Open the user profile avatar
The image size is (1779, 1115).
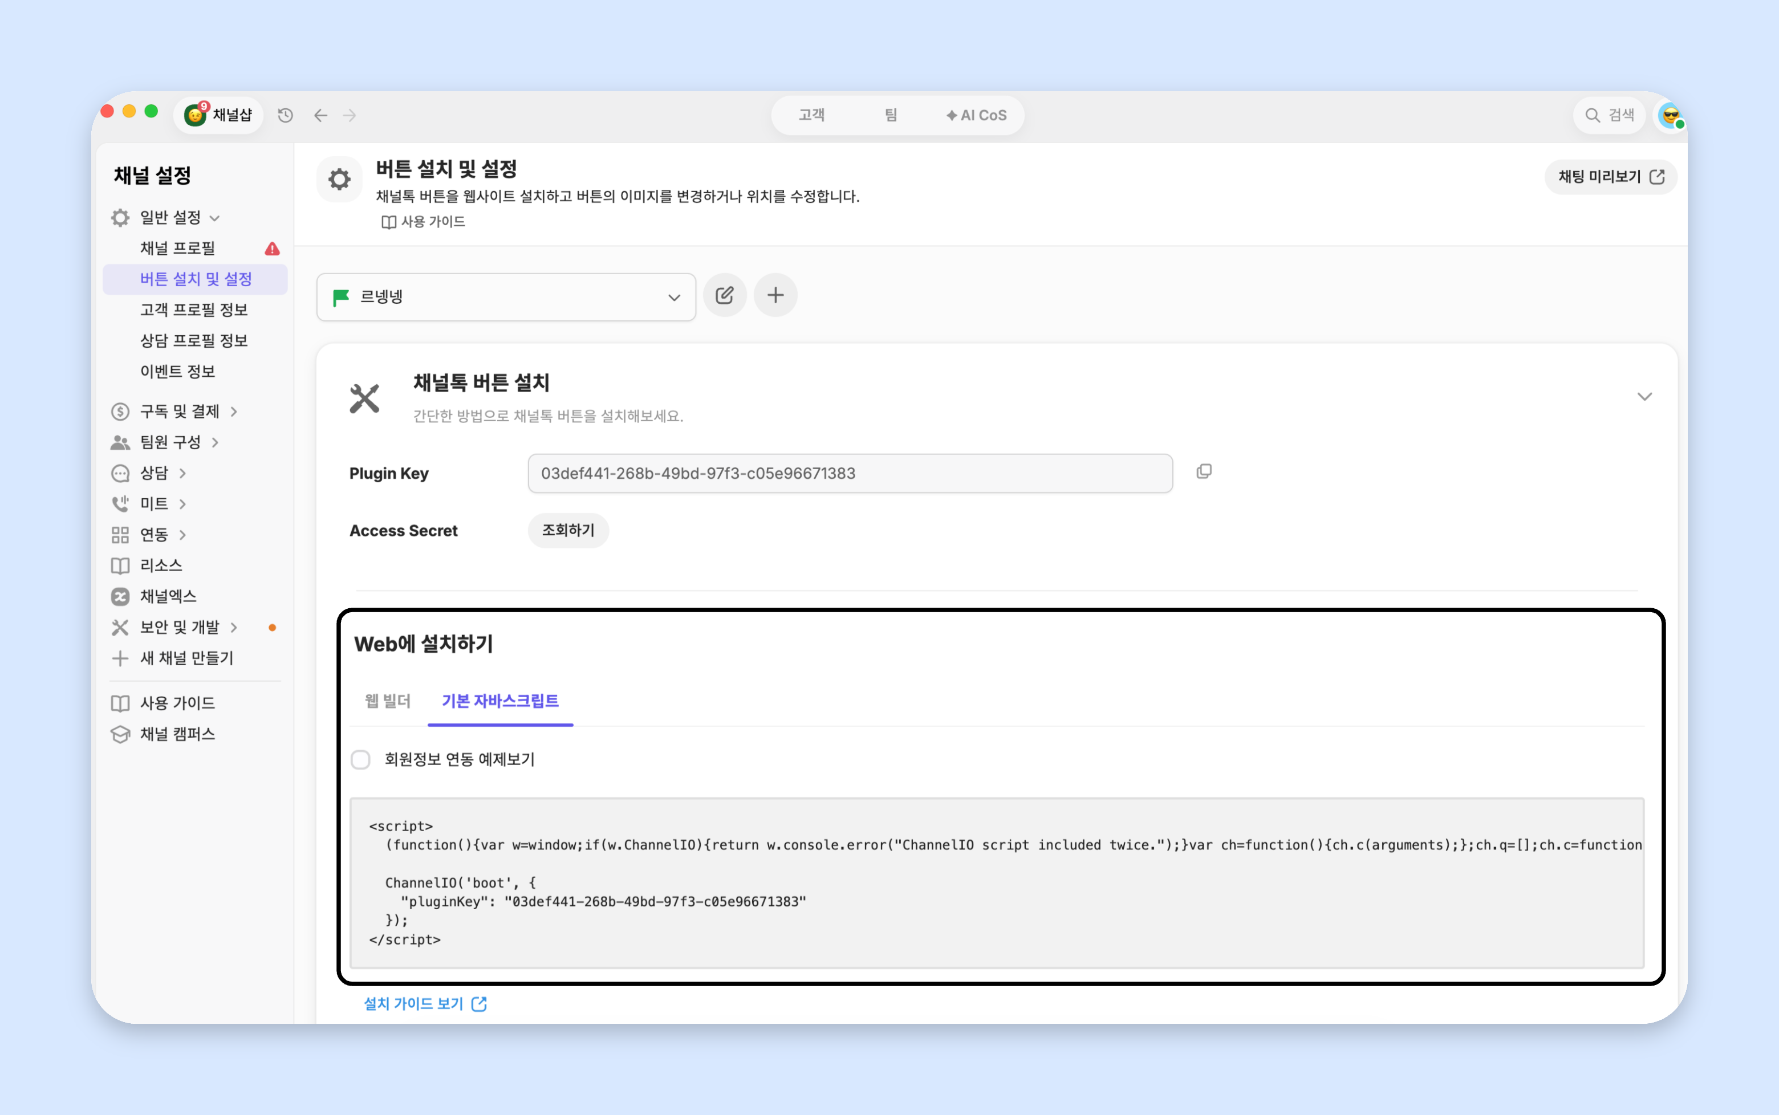[x=1671, y=115]
